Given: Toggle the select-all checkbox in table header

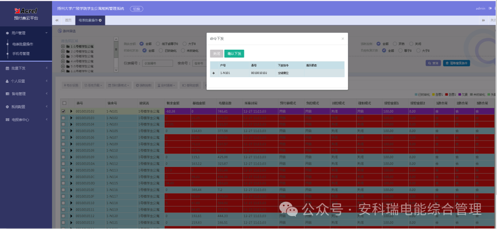Looking at the screenshot, I should (x=64, y=103).
